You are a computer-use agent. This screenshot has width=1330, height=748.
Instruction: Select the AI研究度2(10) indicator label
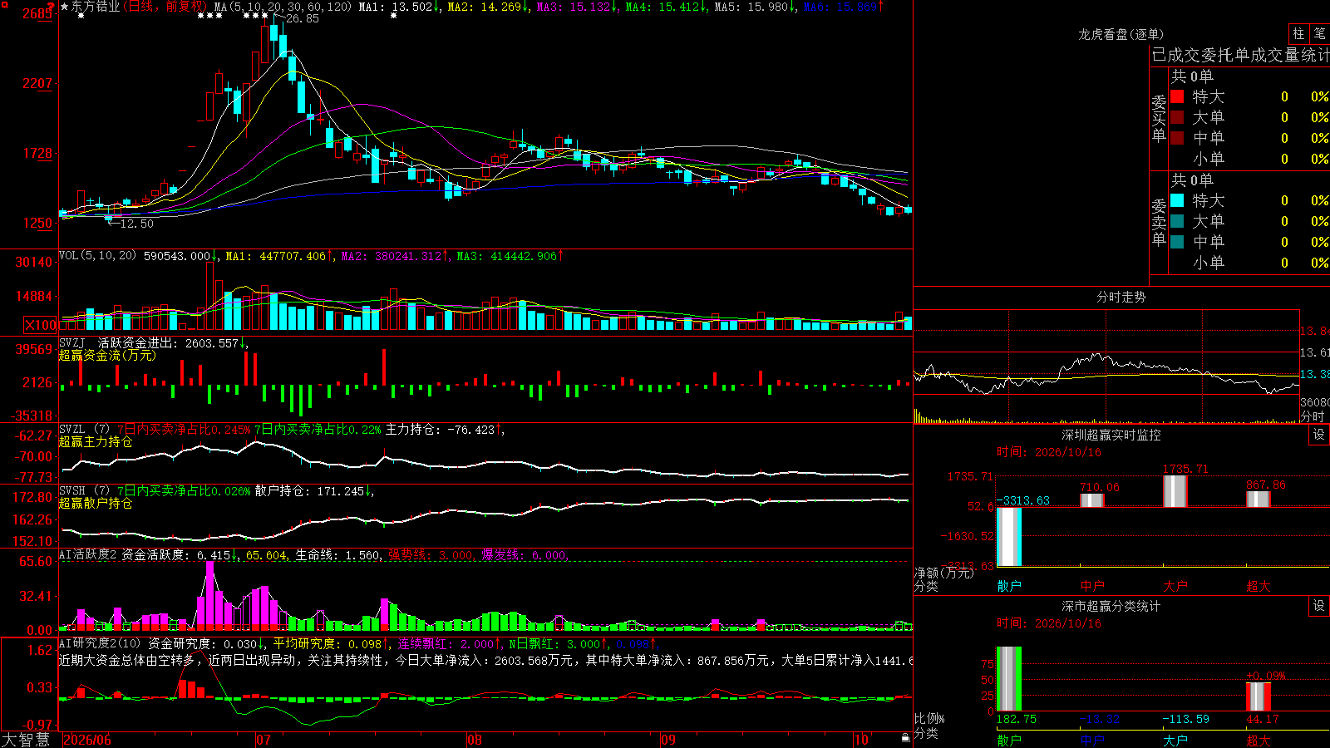pos(101,644)
